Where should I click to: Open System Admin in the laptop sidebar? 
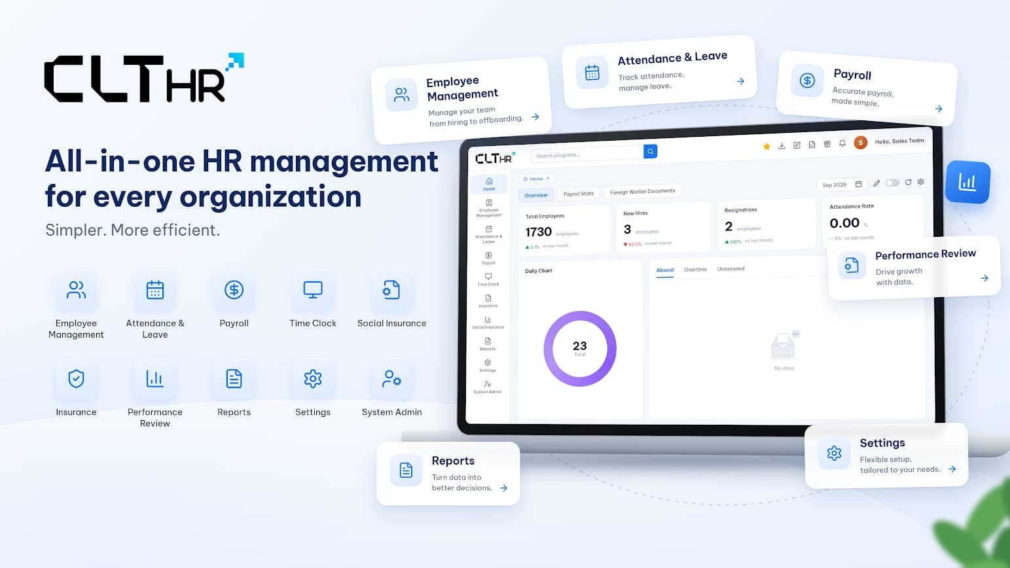pyautogui.click(x=488, y=387)
